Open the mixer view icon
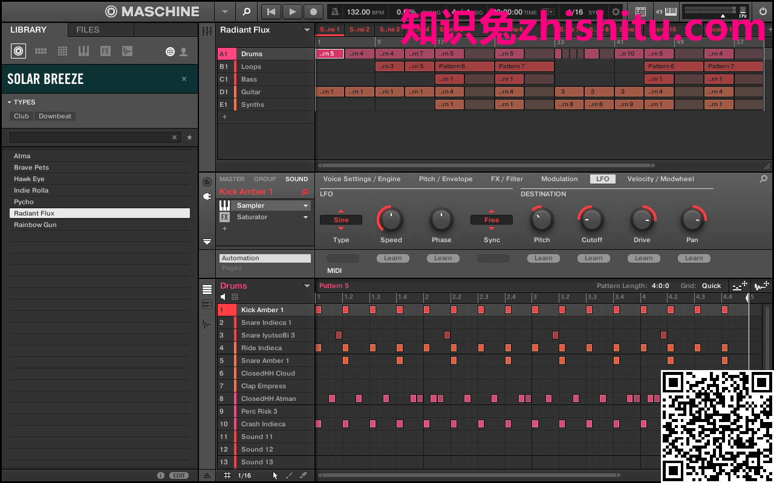The image size is (774, 483). coord(207,31)
